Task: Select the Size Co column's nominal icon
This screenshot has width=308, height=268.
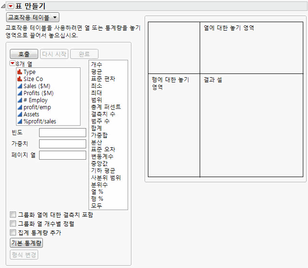Action: (20, 79)
